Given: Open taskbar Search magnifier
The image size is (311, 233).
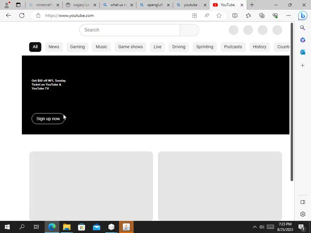Looking at the screenshot, I should (22, 227).
